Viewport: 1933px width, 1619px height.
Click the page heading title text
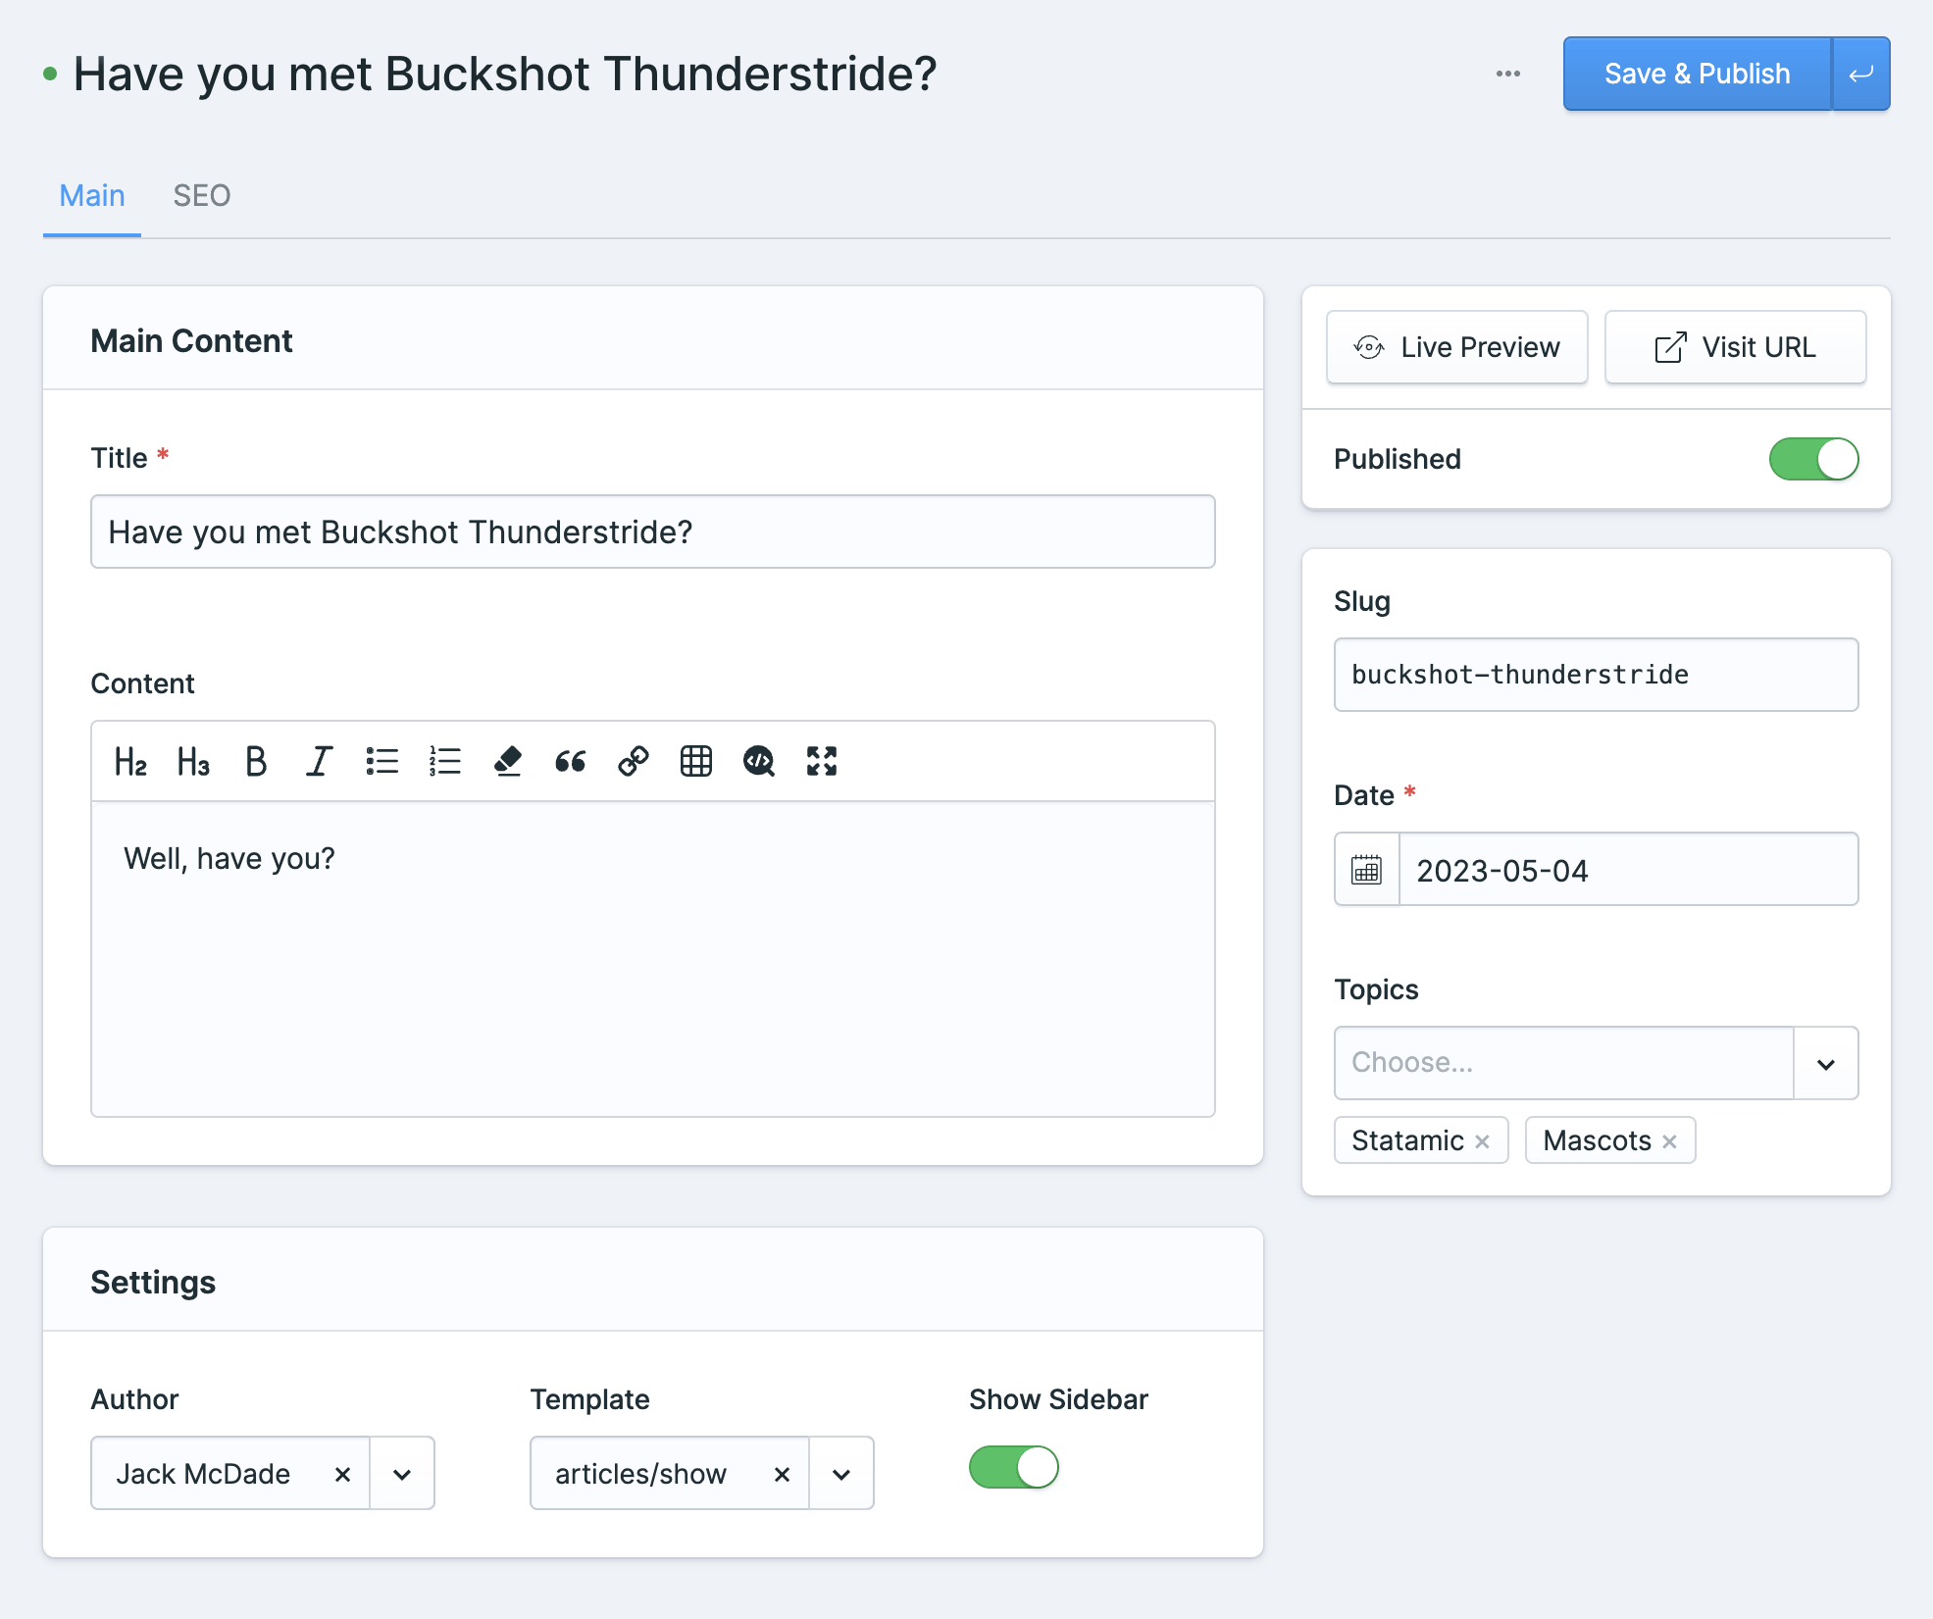[x=505, y=74]
